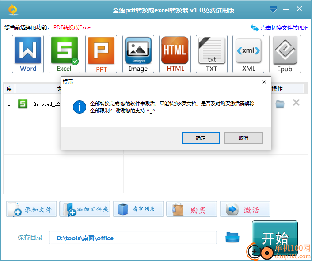Select the Excel conversion format icon
The width and height of the screenshot is (312, 261).
(x=65, y=54)
